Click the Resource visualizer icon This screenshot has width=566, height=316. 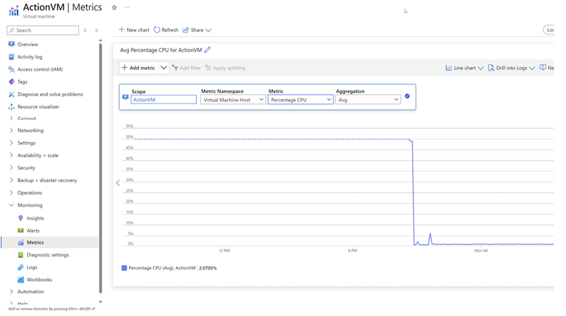coord(11,106)
